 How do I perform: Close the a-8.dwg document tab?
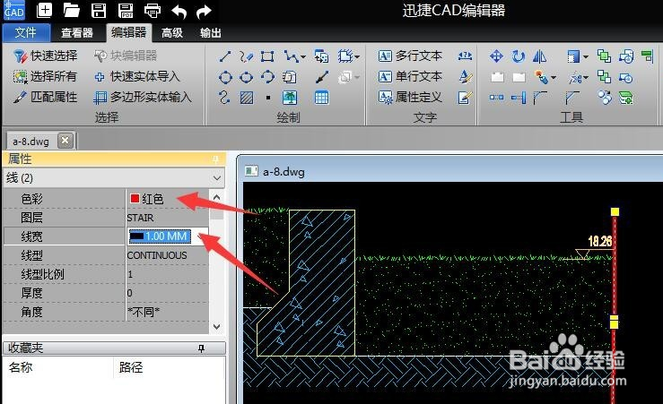pyautogui.click(x=65, y=140)
